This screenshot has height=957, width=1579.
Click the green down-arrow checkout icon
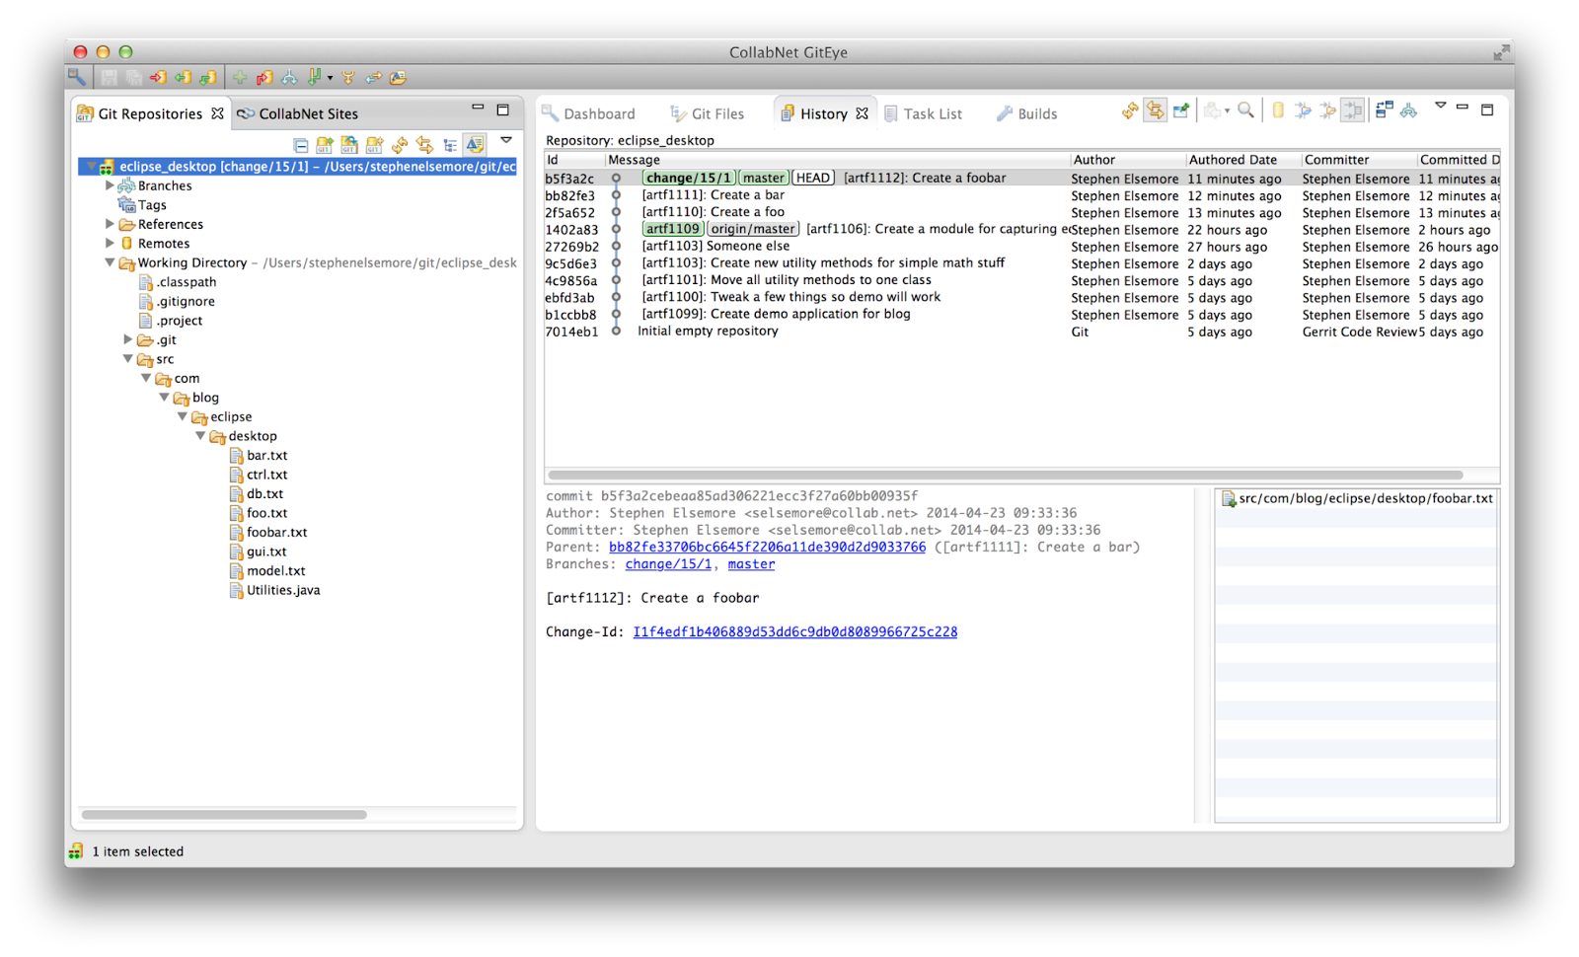coord(315,77)
